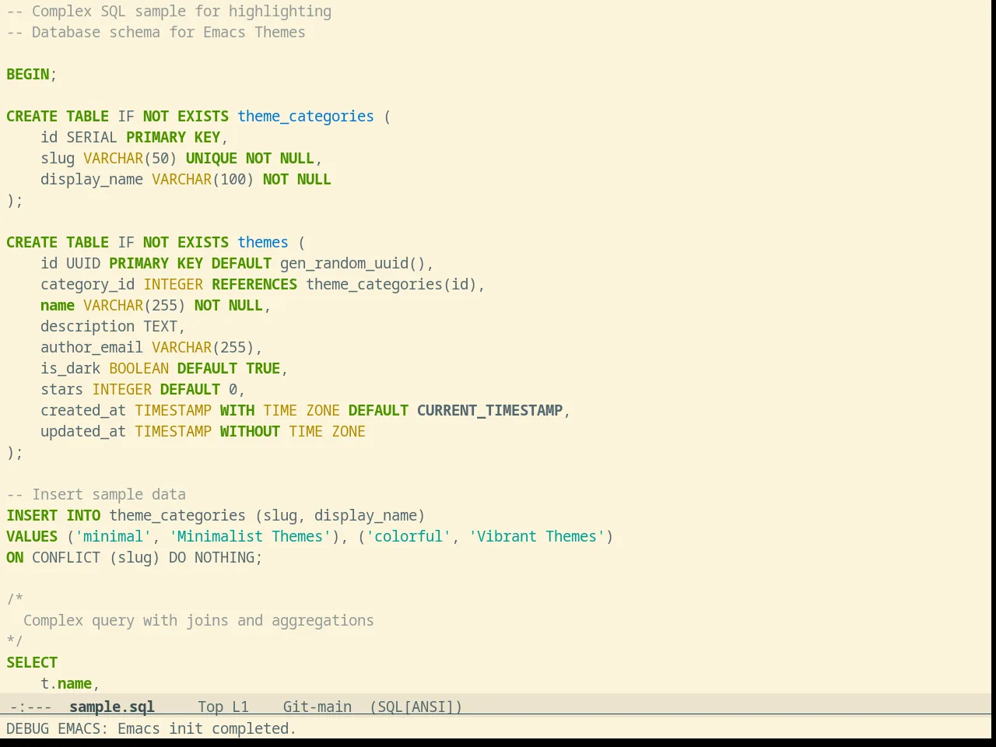Click 'SERIAL' on the id column line
The height and width of the screenshot is (747, 996).
[x=92, y=137]
